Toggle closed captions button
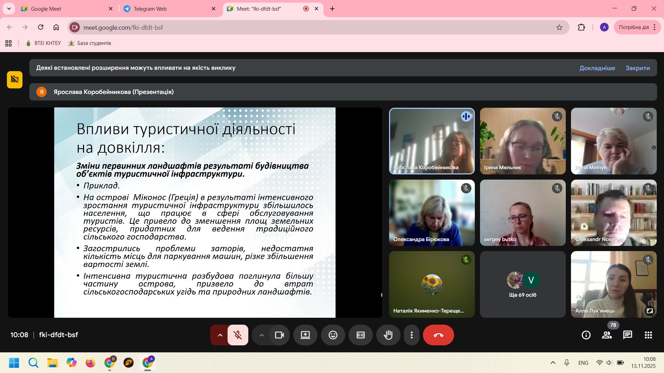 point(360,335)
